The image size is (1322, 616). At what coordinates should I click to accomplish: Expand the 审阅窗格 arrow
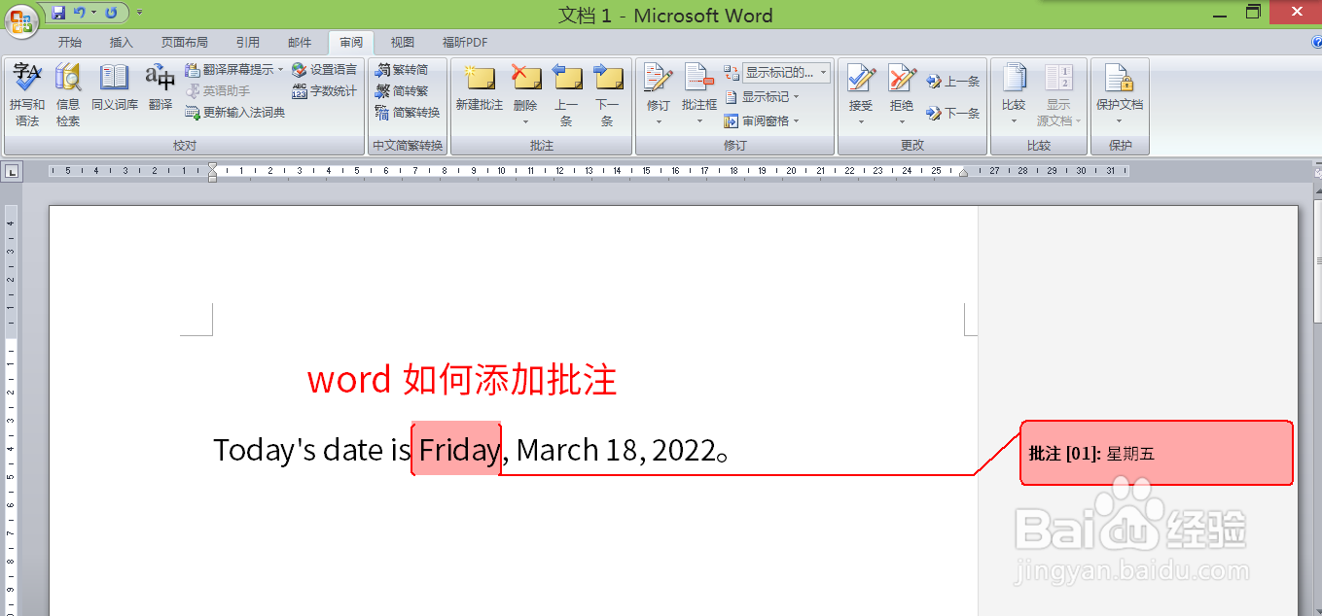coord(797,121)
